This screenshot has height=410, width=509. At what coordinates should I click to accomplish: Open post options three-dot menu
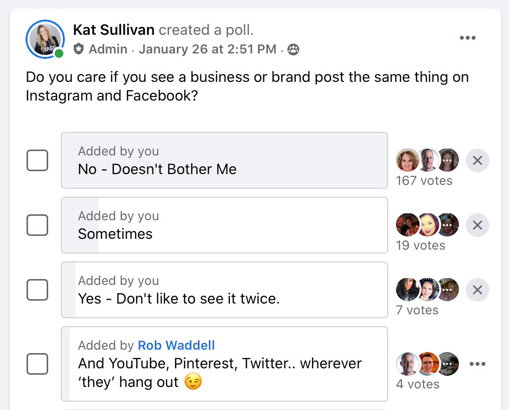tap(467, 38)
